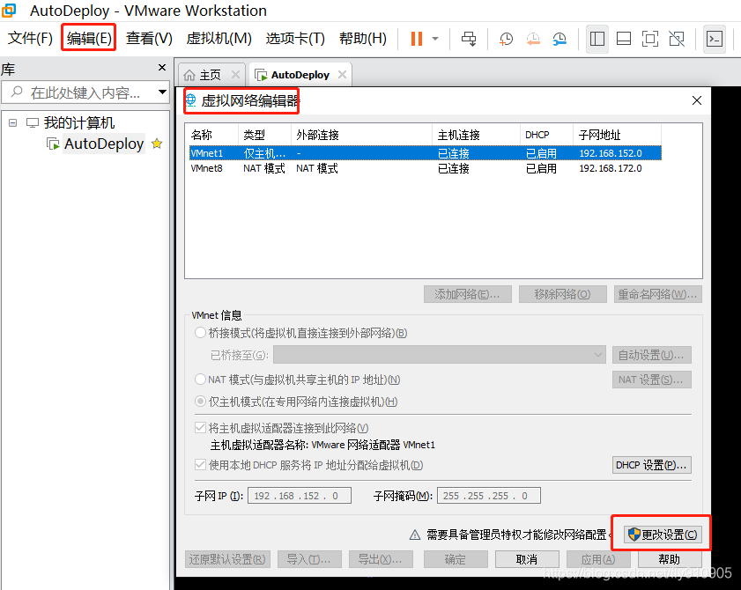
Task: Click the 确定 button
Action: click(x=456, y=559)
